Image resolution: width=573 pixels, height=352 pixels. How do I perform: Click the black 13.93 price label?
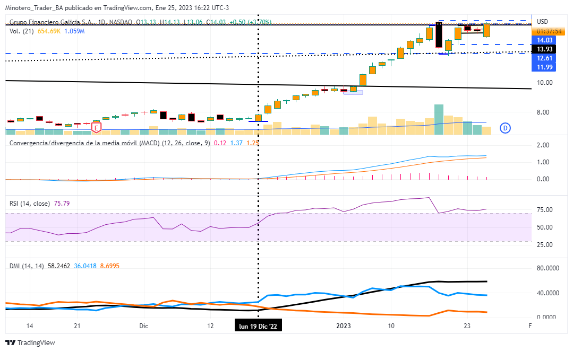[x=545, y=49]
